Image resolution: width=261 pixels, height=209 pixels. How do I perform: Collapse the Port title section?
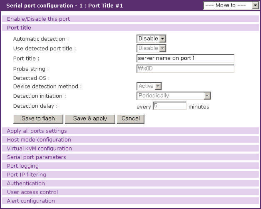point(19,28)
